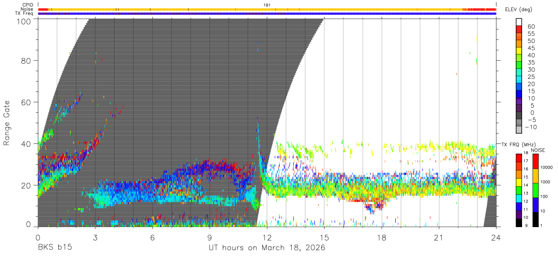Click the UT hour tick label "18" on the time axis

[x=382, y=238]
